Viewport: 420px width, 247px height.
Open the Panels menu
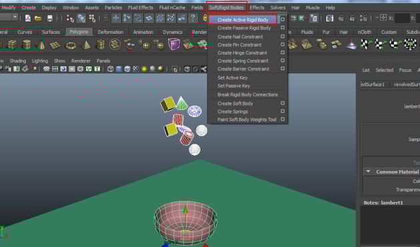point(103,61)
